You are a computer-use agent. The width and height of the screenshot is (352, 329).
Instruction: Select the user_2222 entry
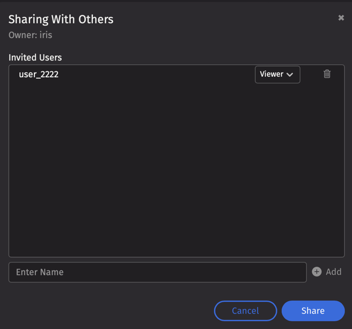[x=39, y=74]
